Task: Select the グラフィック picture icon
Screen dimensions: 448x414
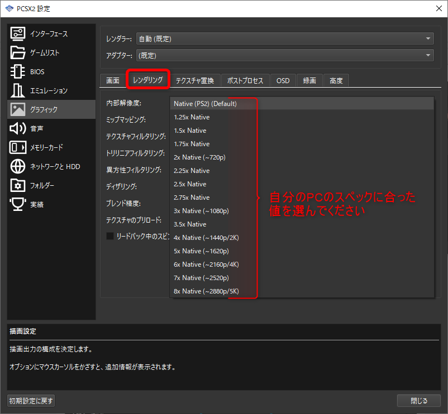Action: [x=18, y=109]
